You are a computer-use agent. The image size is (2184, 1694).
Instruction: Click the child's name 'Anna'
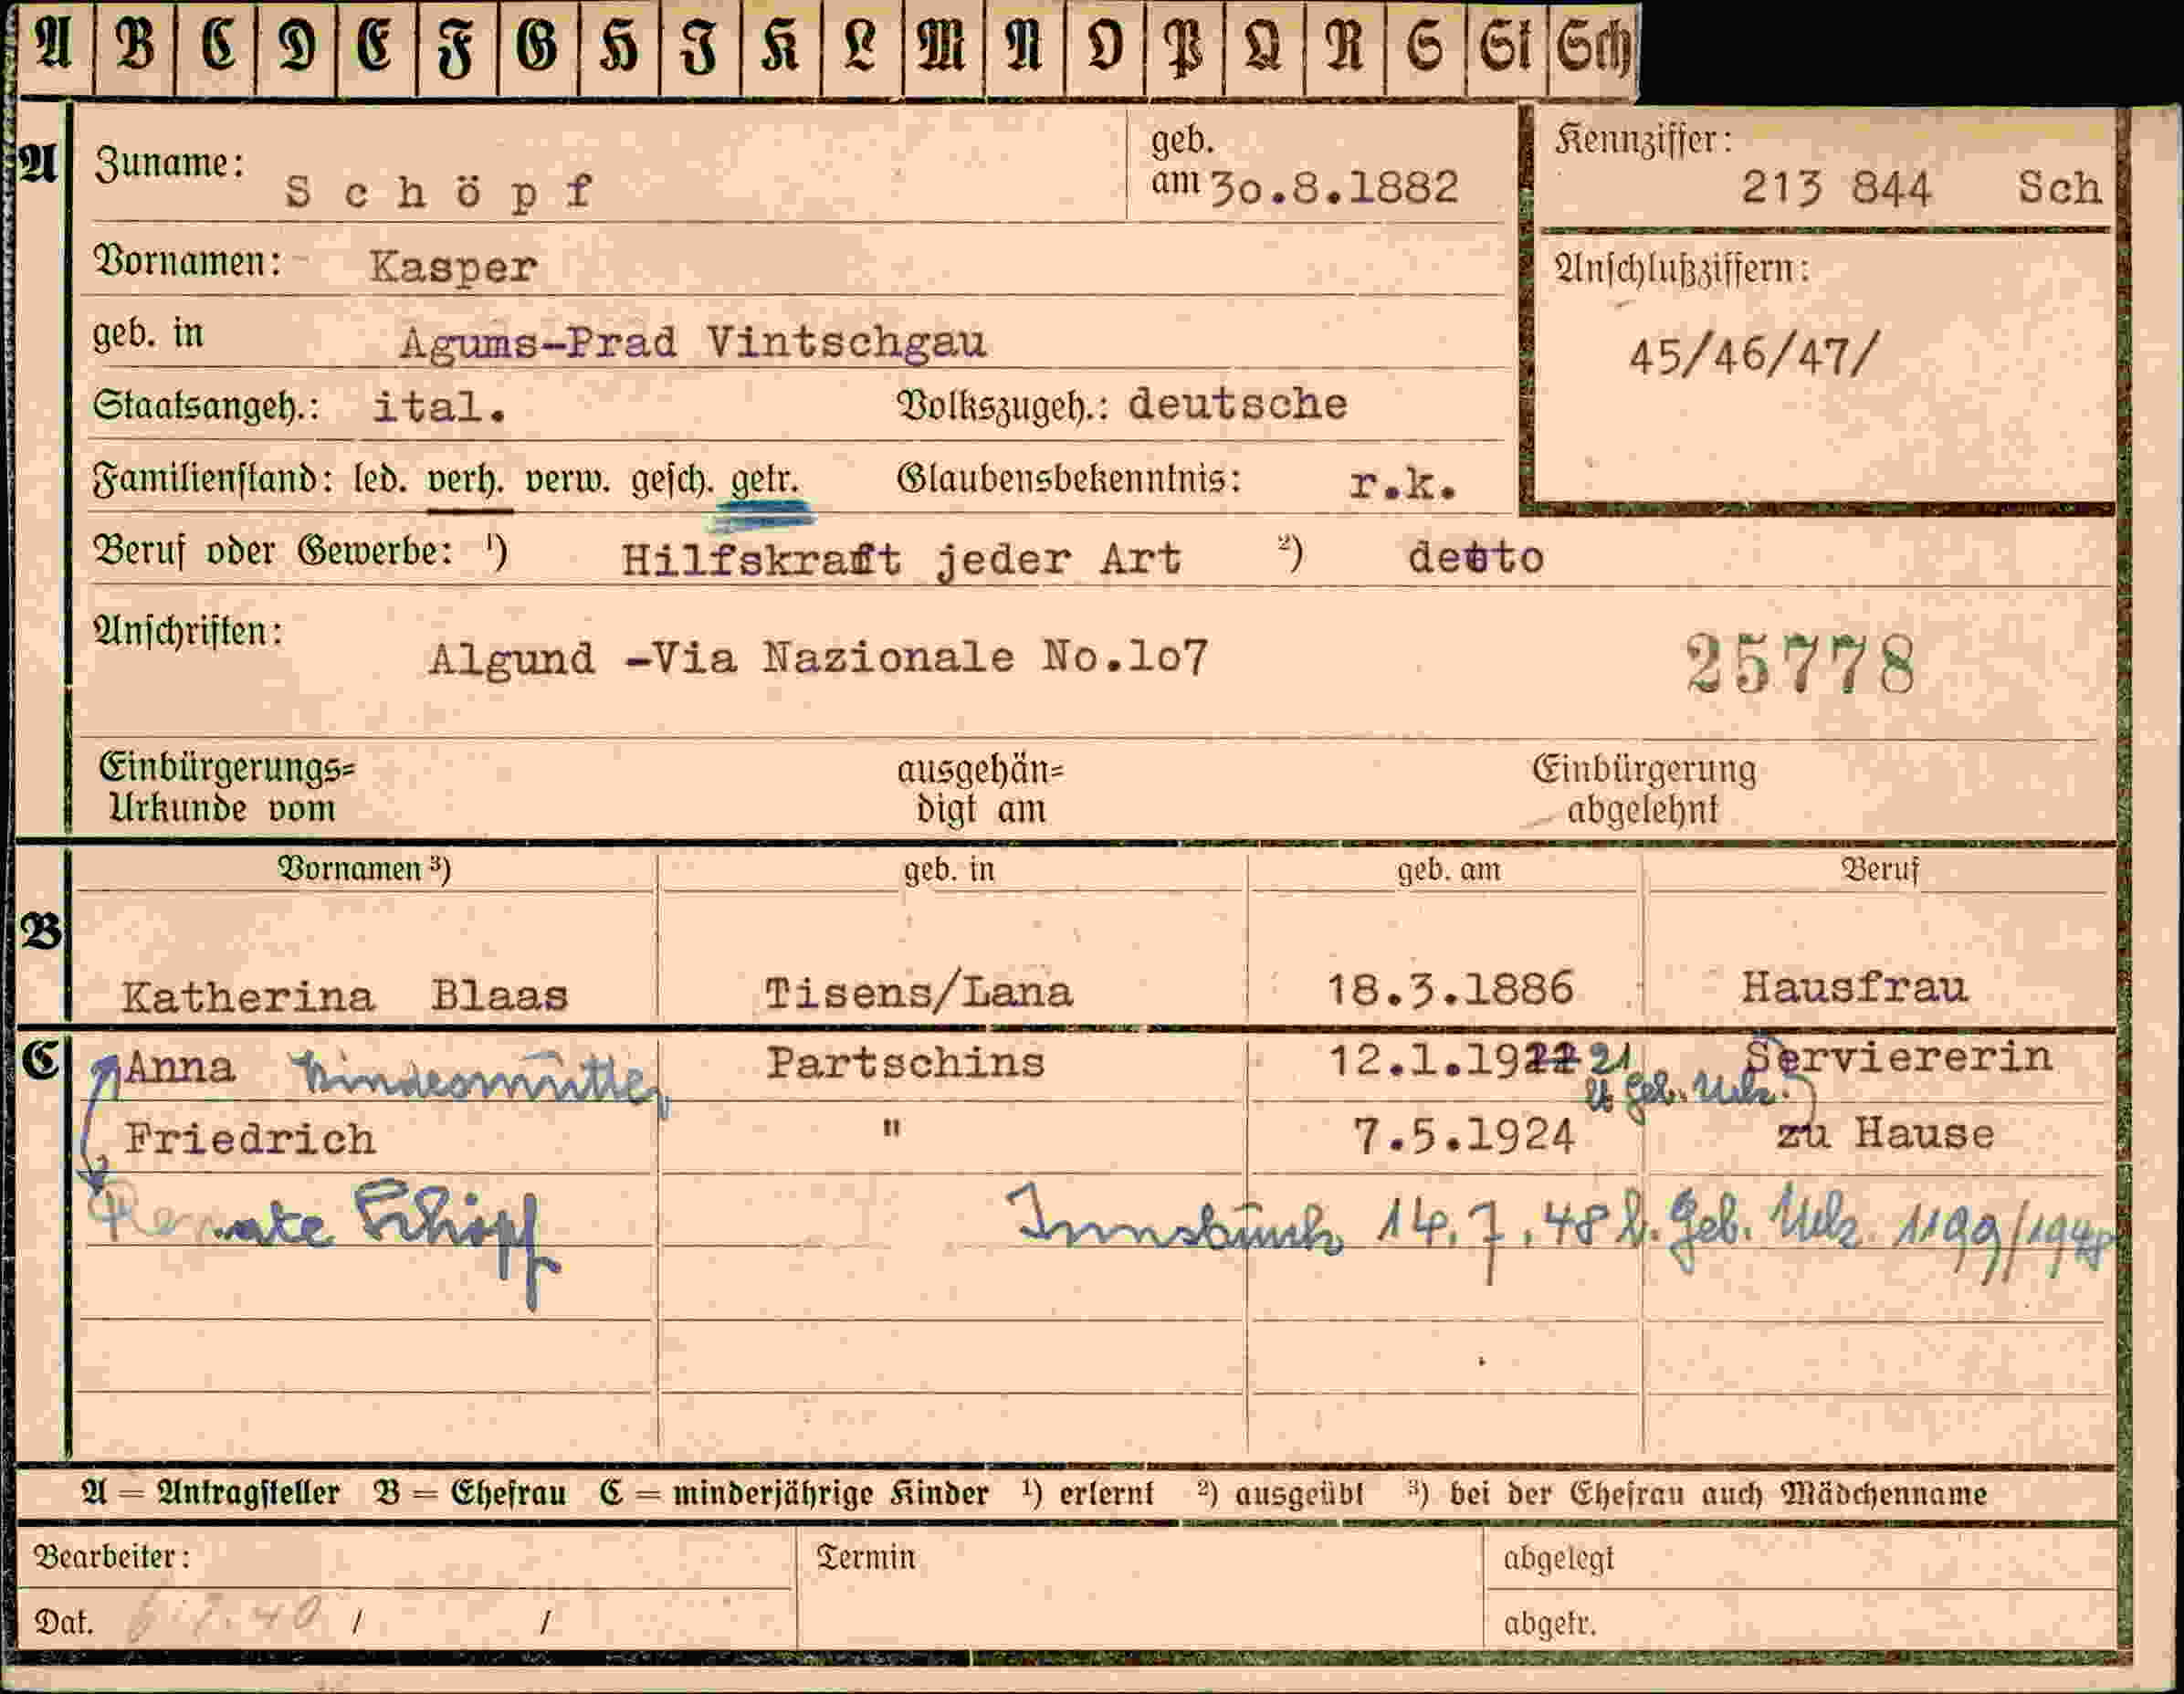click(180, 1067)
